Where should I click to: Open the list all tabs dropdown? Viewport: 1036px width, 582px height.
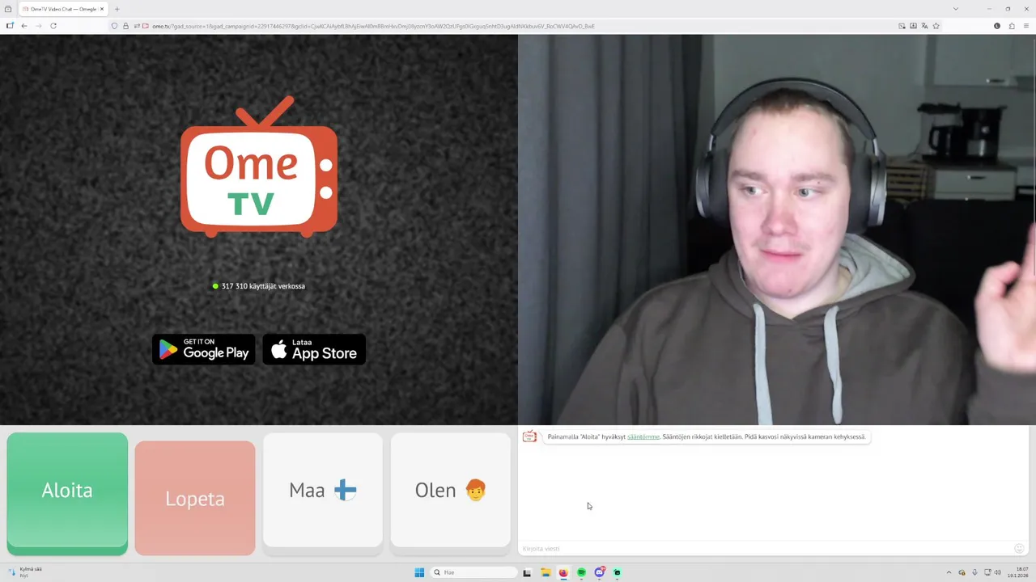pos(956,9)
